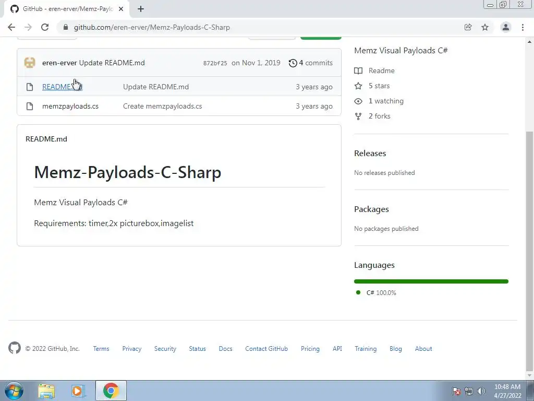This screenshot has width=534, height=401.
Task: Open commit hash 872bf25
Action: tap(215, 63)
